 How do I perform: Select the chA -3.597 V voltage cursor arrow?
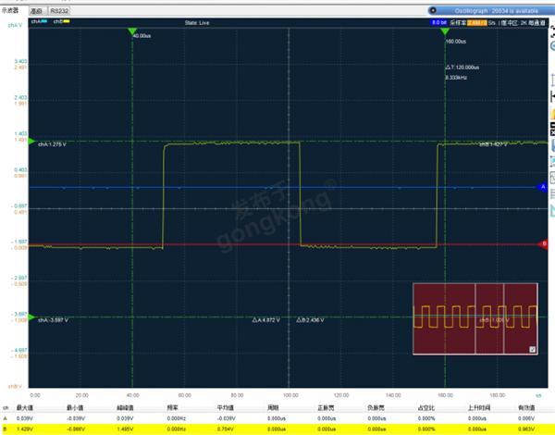coord(31,317)
